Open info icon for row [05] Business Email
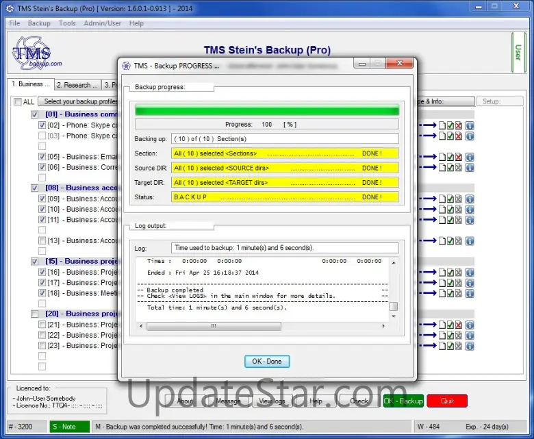 pyautogui.click(x=470, y=157)
